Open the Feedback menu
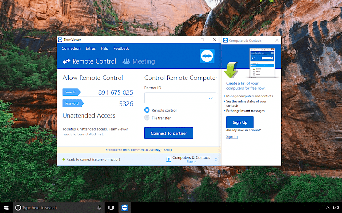Screen dimensions: 342x213 [x=121, y=48]
